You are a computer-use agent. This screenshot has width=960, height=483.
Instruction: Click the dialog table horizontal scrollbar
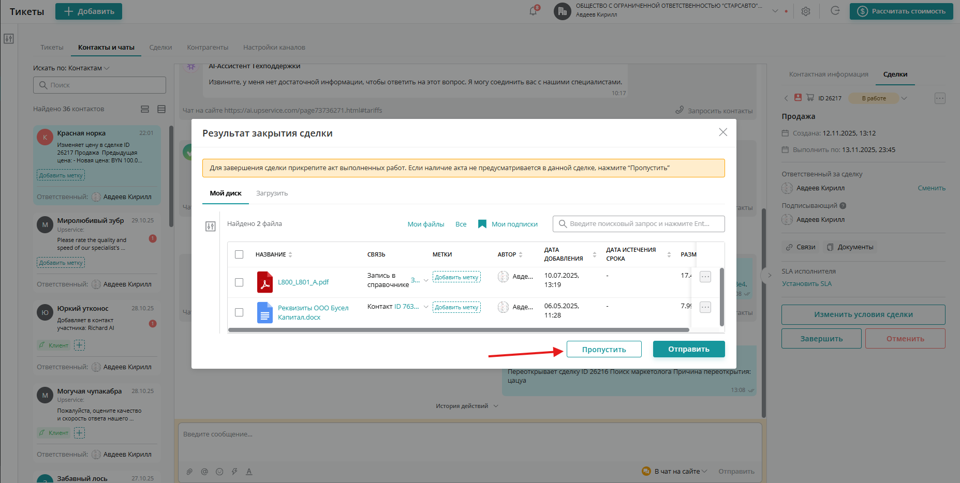coord(459,330)
